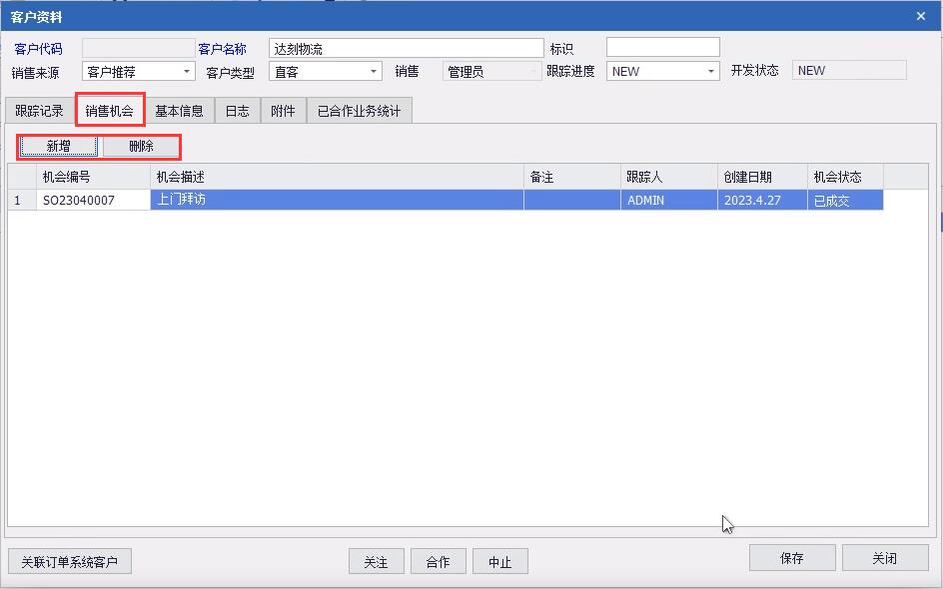Click the ADMIN cell
This screenshot has width=943, height=589.
tap(668, 200)
